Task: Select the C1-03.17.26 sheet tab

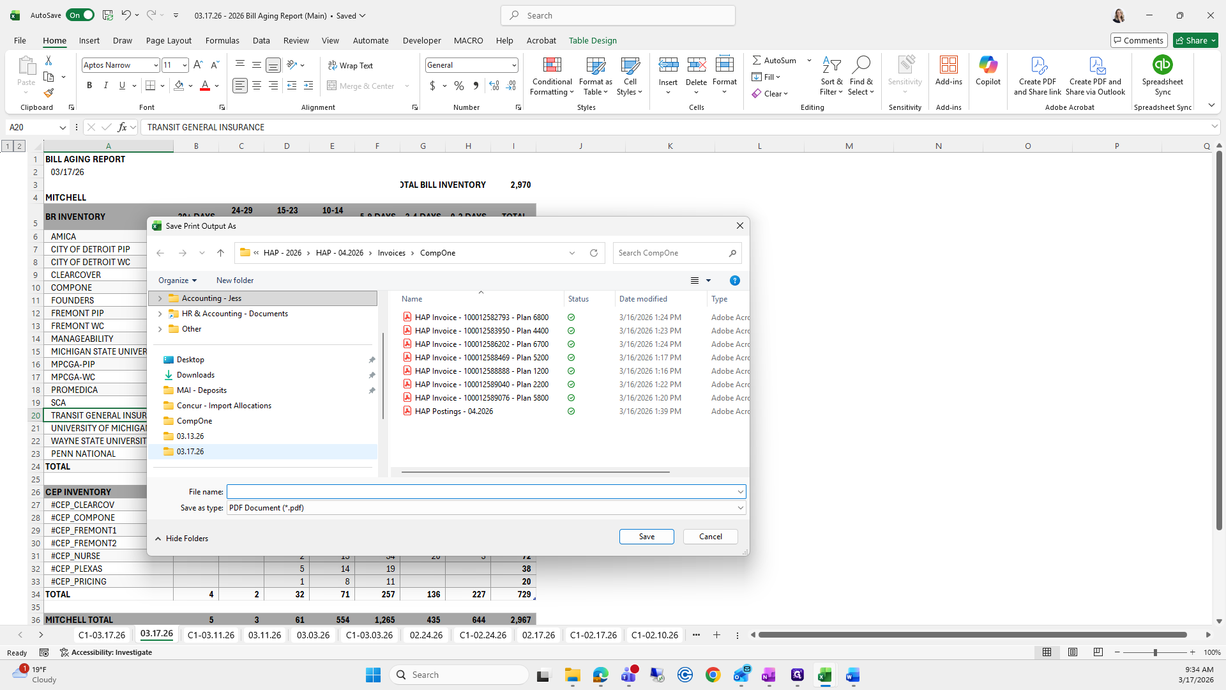Action: coord(102,635)
